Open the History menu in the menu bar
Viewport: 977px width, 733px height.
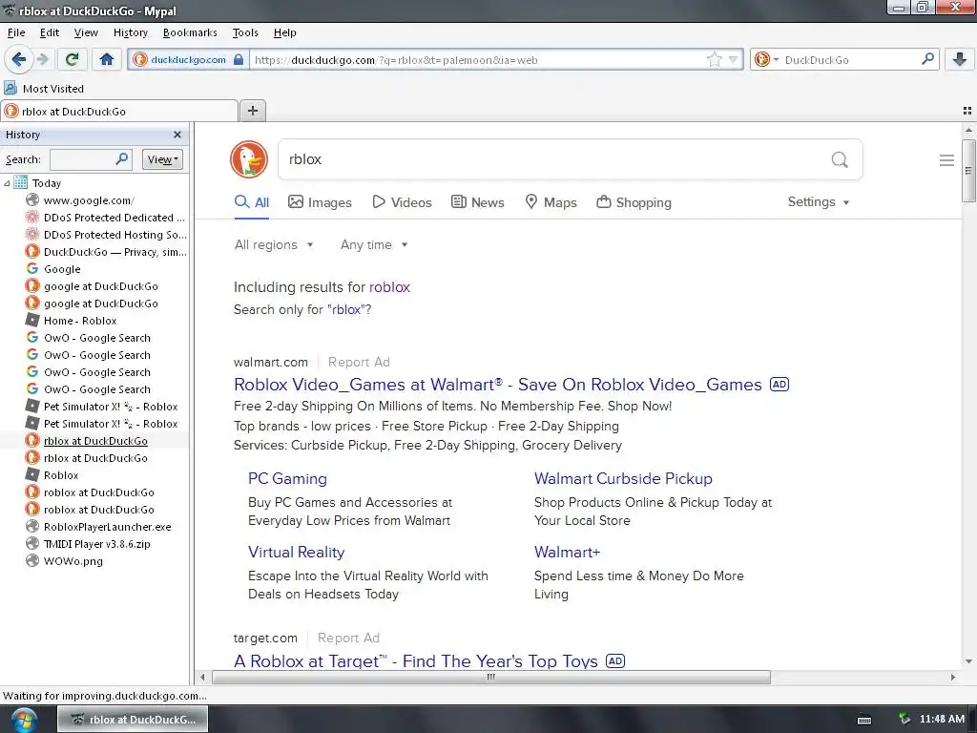pos(130,32)
